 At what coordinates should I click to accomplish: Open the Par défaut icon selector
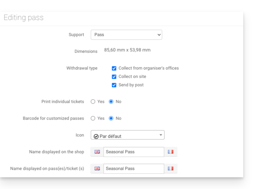point(127,135)
